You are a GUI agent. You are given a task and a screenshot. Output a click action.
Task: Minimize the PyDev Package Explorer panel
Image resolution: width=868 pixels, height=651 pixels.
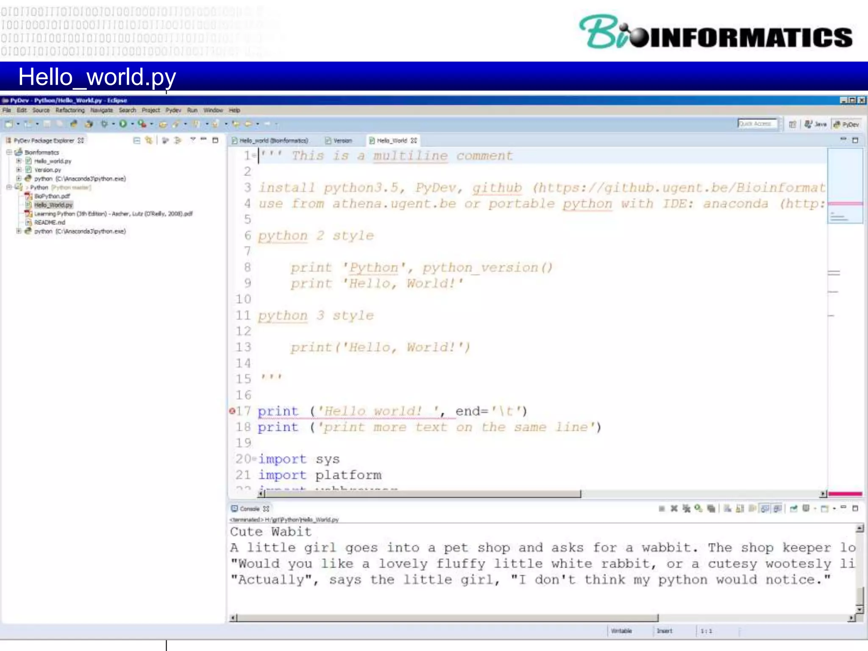pos(204,139)
